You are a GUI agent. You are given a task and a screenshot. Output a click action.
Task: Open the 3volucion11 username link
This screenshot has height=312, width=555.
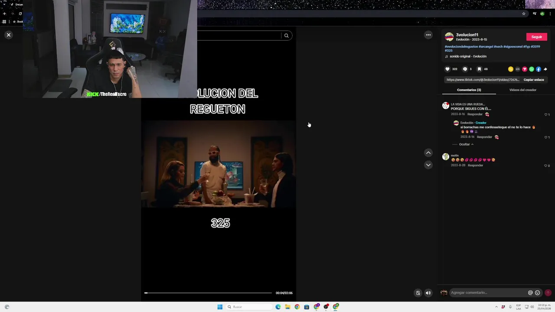tap(467, 35)
